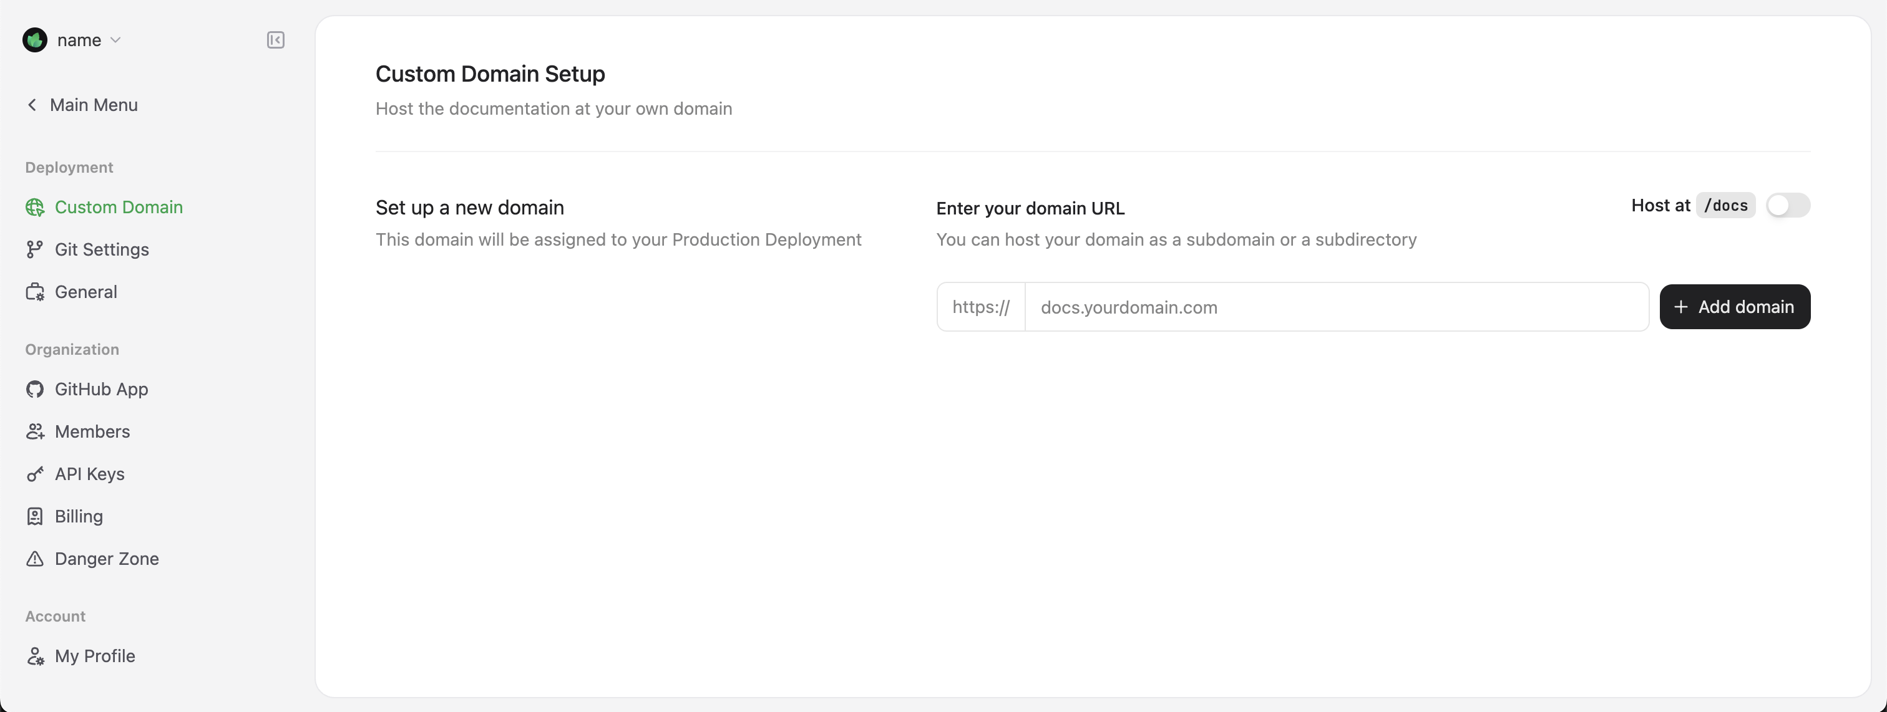
Task: Click the Billing receipt icon
Action: pyautogui.click(x=34, y=517)
